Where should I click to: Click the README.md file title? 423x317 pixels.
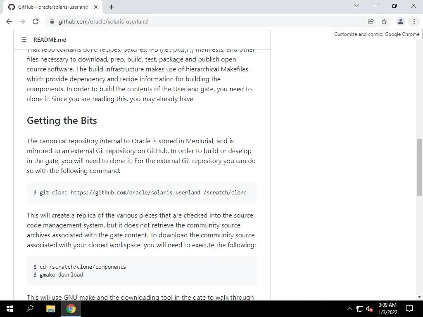(x=50, y=40)
